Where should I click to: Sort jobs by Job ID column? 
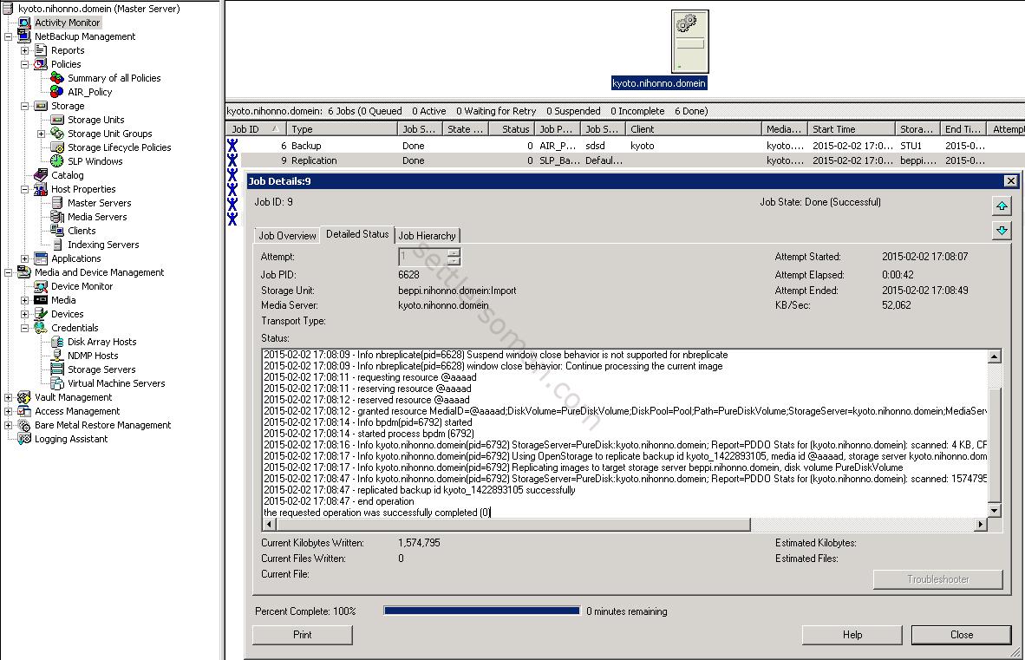(256, 129)
